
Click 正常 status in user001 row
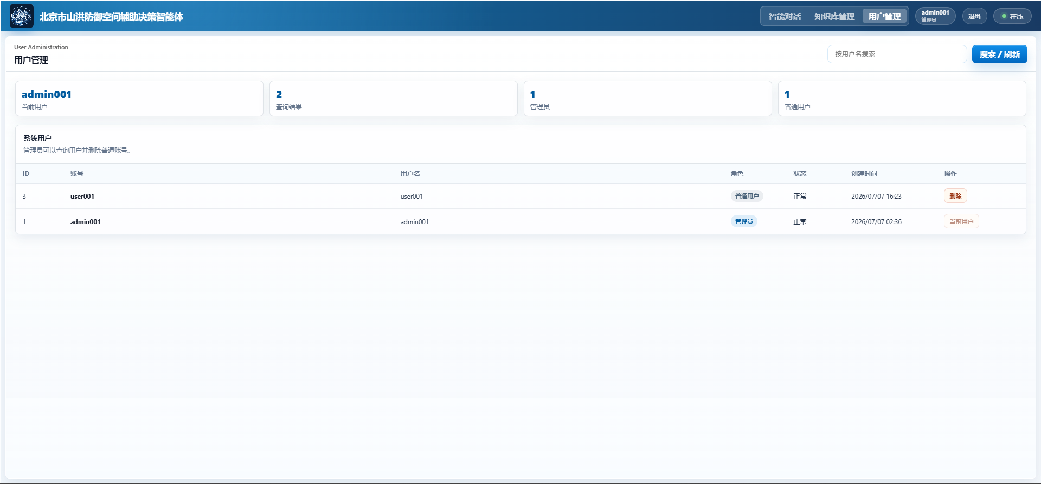(800, 197)
